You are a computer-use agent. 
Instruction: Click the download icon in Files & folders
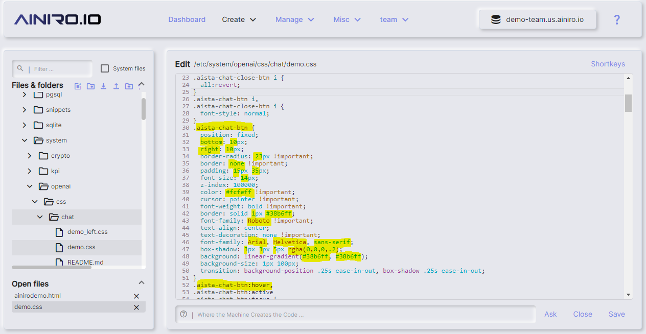103,86
